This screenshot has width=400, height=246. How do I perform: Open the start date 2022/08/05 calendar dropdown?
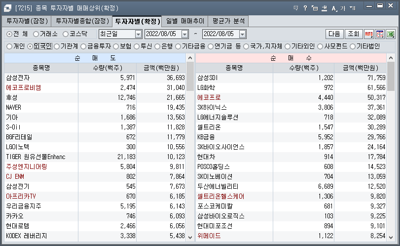click(184, 34)
